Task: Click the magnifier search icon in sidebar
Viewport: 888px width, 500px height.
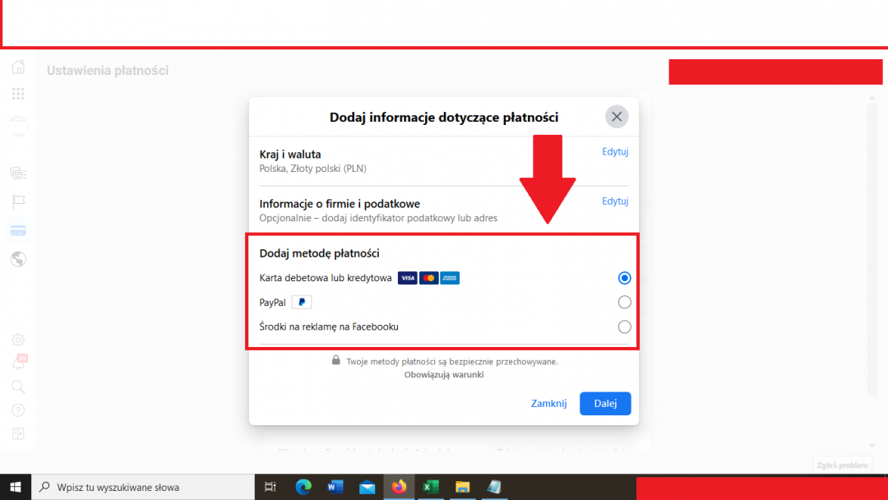Action: [x=18, y=387]
